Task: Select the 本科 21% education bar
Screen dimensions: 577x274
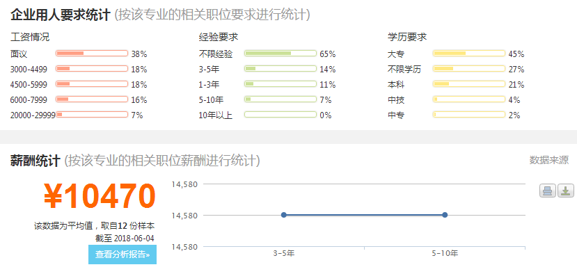Action: [x=469, y=84]
